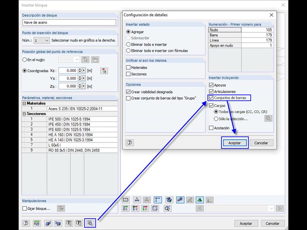Toggle the Conjuntos de barras checkbox

(211, 98)
